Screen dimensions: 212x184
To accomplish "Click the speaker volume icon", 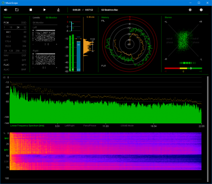I will point(6,10).
